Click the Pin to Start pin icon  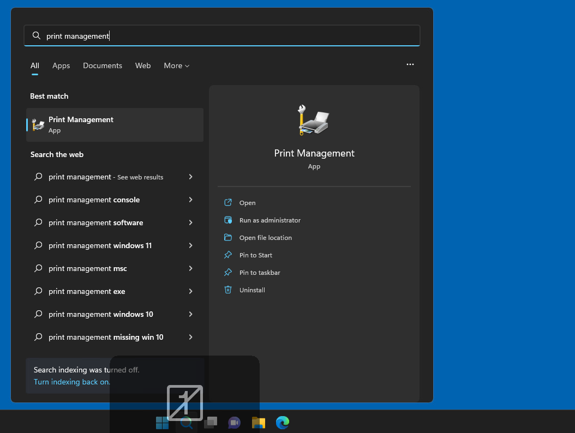pos(227,255)
